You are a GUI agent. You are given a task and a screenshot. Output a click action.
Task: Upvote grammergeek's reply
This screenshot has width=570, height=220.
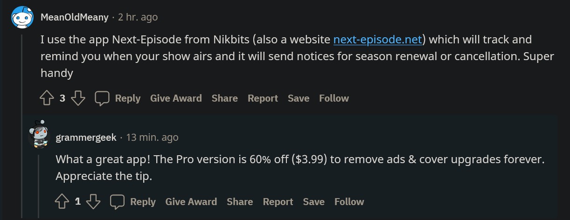(62, 202)
